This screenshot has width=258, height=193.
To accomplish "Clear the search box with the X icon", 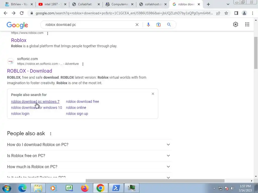I will 137,25.
